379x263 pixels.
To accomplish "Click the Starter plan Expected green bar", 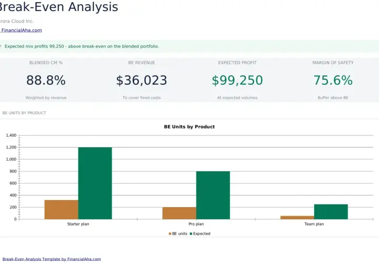I will tap(95, 183).
